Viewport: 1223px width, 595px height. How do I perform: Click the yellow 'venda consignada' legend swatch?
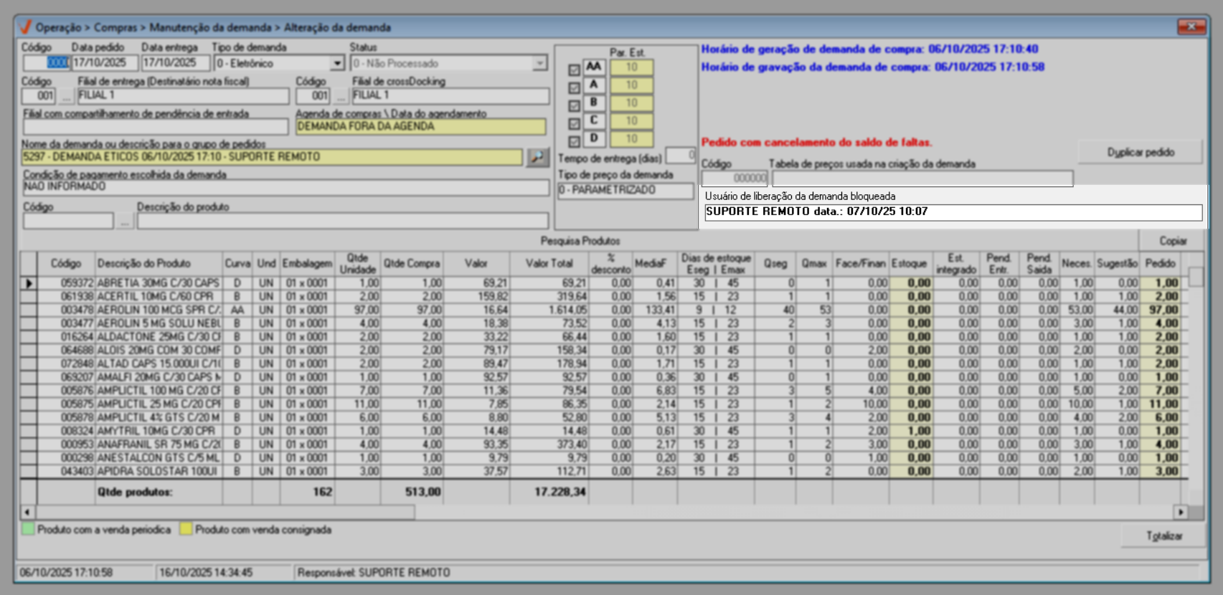point(186,530)
